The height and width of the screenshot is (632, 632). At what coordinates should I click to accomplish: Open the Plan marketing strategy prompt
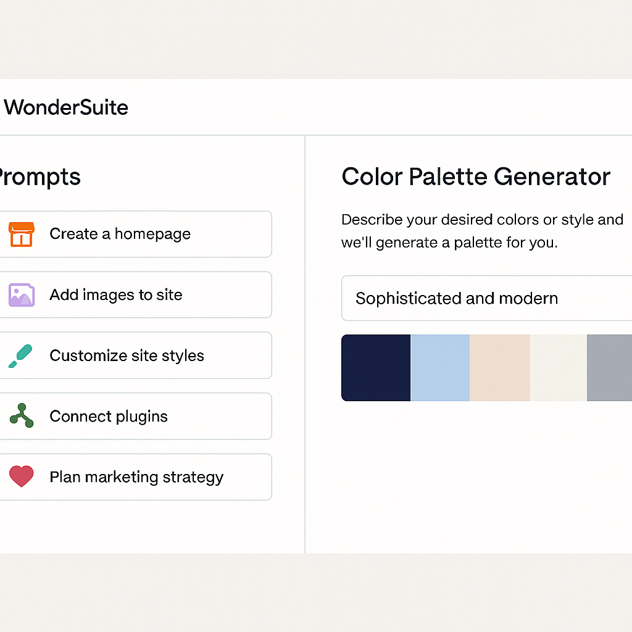tap(136, 477)
